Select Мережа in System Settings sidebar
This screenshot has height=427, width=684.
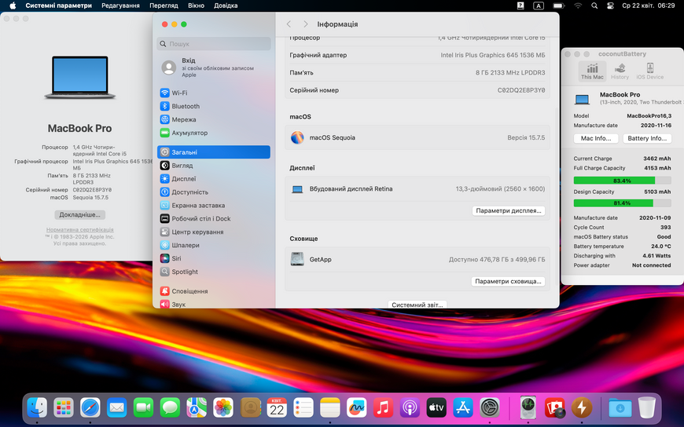[x=214, y=119]
